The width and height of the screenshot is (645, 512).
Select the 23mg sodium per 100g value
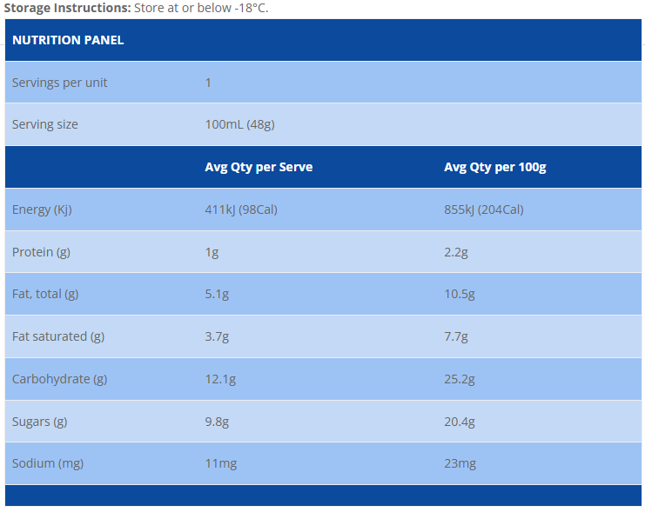[460, 463]
